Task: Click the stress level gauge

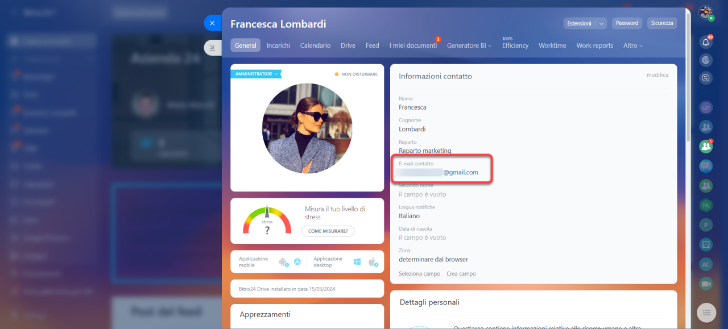Action: [x=267, y=220]
